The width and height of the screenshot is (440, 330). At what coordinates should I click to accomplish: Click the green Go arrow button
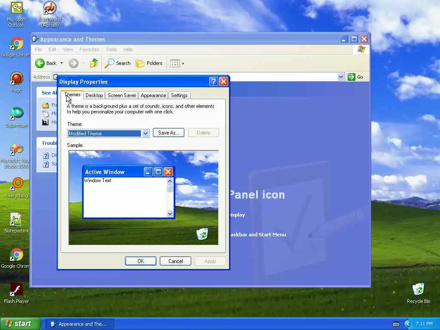[351, 77]
